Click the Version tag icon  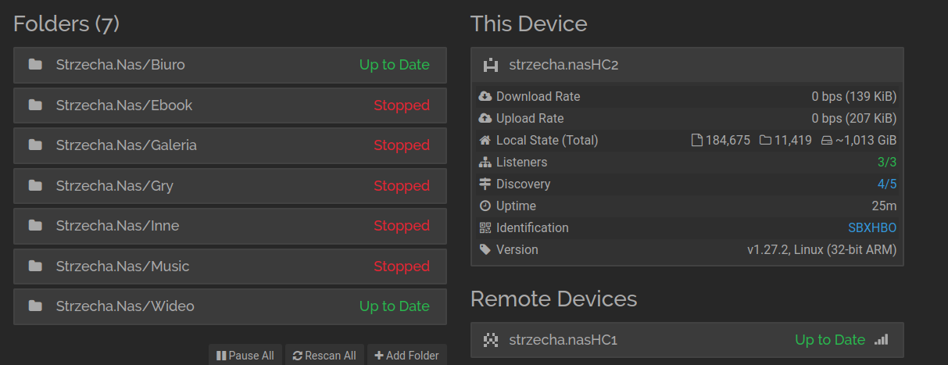pos(485,250)
